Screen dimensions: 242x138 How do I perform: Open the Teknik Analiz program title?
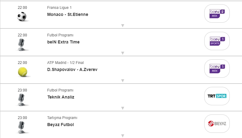61,97
